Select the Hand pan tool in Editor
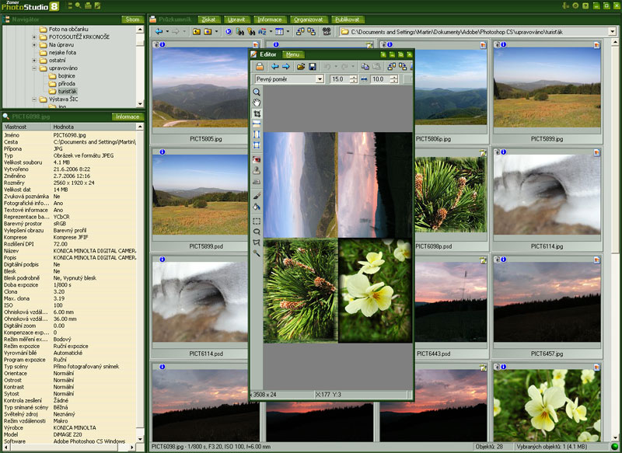Image resolution: width=622 pixels, height=453 pixels. point(257,103)
